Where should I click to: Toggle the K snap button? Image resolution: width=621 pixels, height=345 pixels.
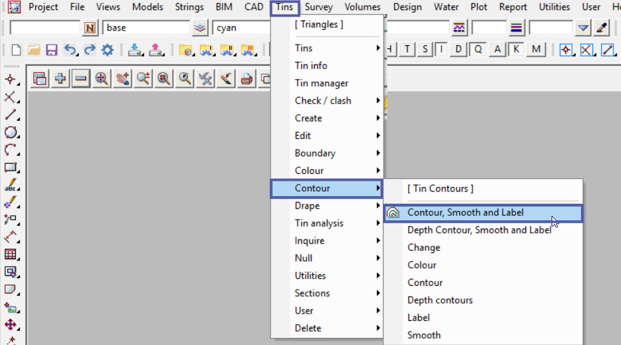516,50
